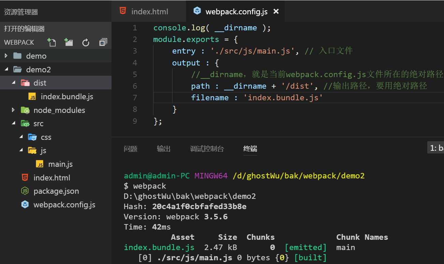Screen dimensions: 444x264
Task: Open index.html from the file tree
Action: point(52,178)
